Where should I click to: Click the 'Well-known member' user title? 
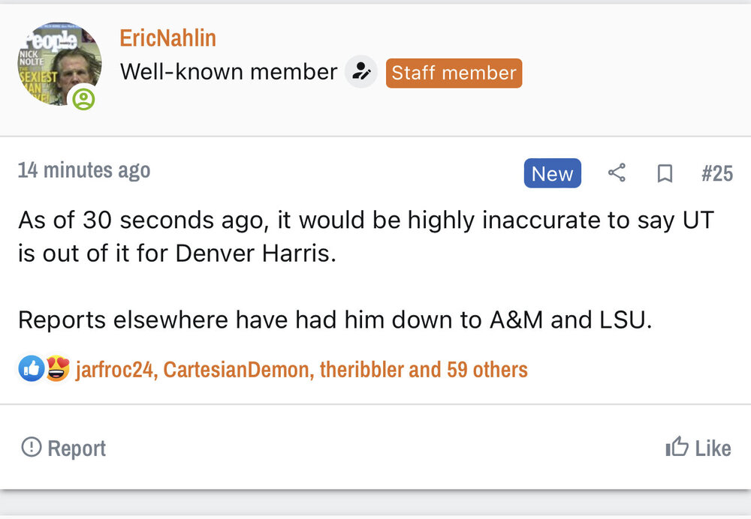228,72
